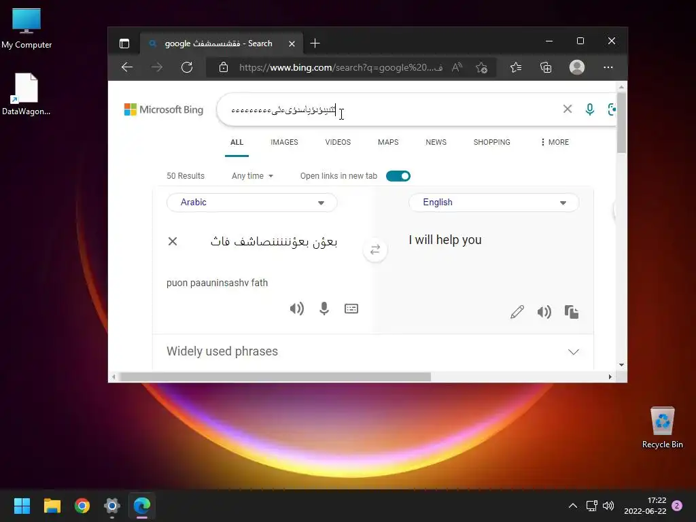Open the MORE search categories menu
Viewport: 696px width, 522px height.
tap(555, 142)
